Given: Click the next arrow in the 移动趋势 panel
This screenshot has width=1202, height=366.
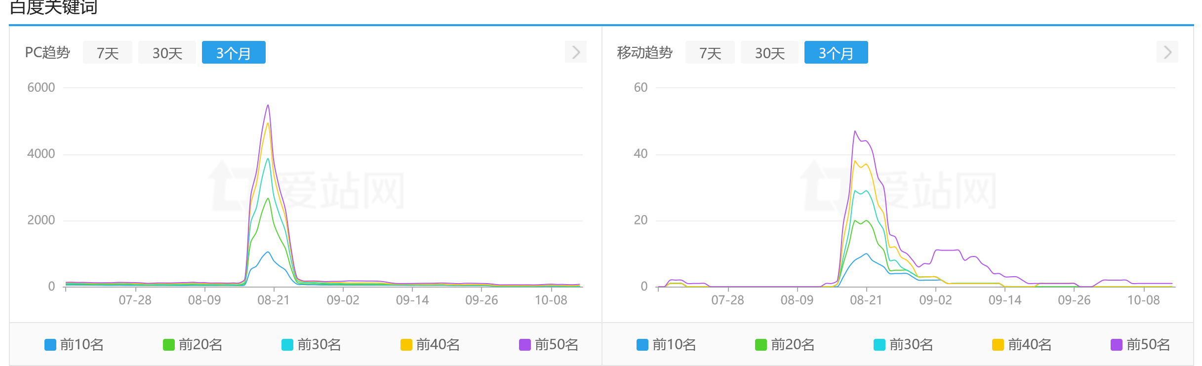Looking at the screenshot, I should click(x=1167, y=52).
